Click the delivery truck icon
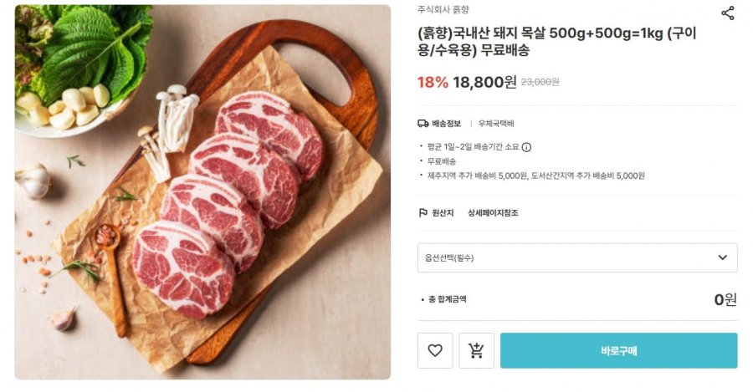 click(x=423, y=124)
